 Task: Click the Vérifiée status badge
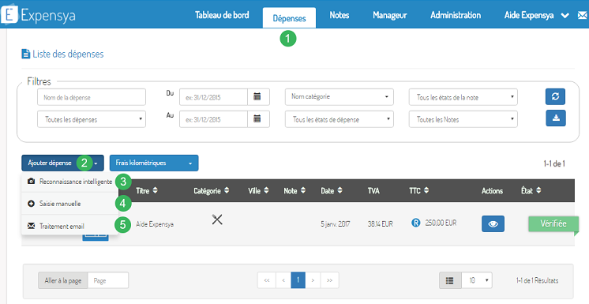[553, 223]
